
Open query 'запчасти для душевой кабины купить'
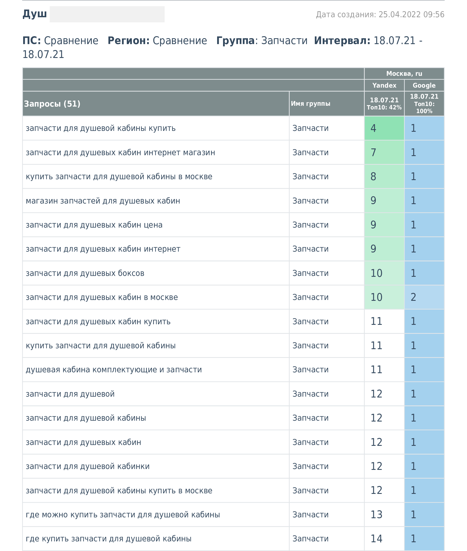point(101,128)
